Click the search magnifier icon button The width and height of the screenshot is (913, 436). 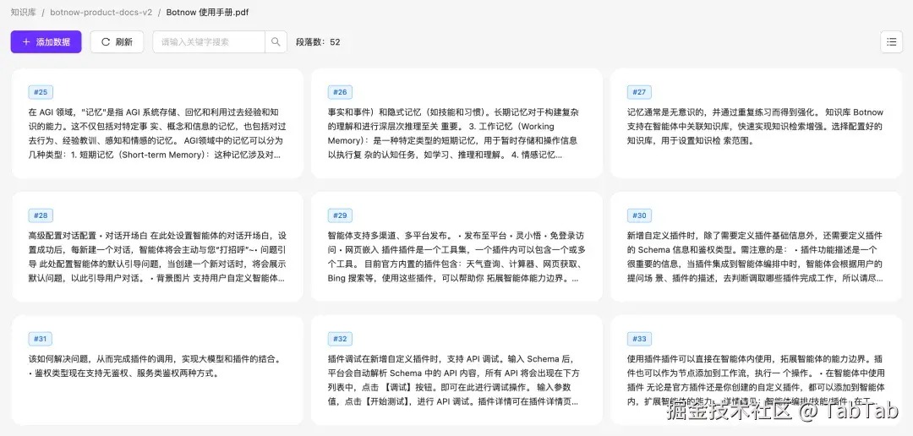[276, 42]
